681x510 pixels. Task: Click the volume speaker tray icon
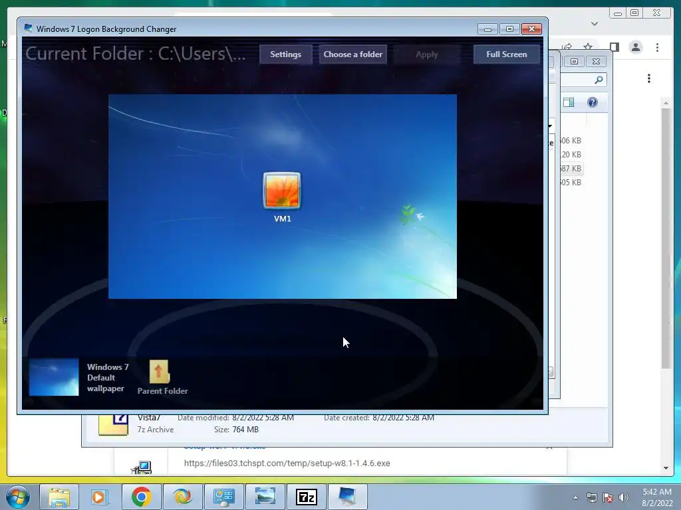pyautogui.click(x=624, y=497)
